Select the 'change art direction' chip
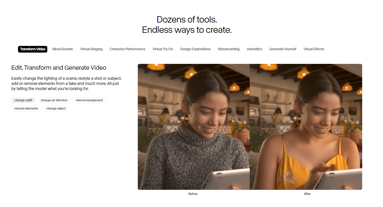 54,100
